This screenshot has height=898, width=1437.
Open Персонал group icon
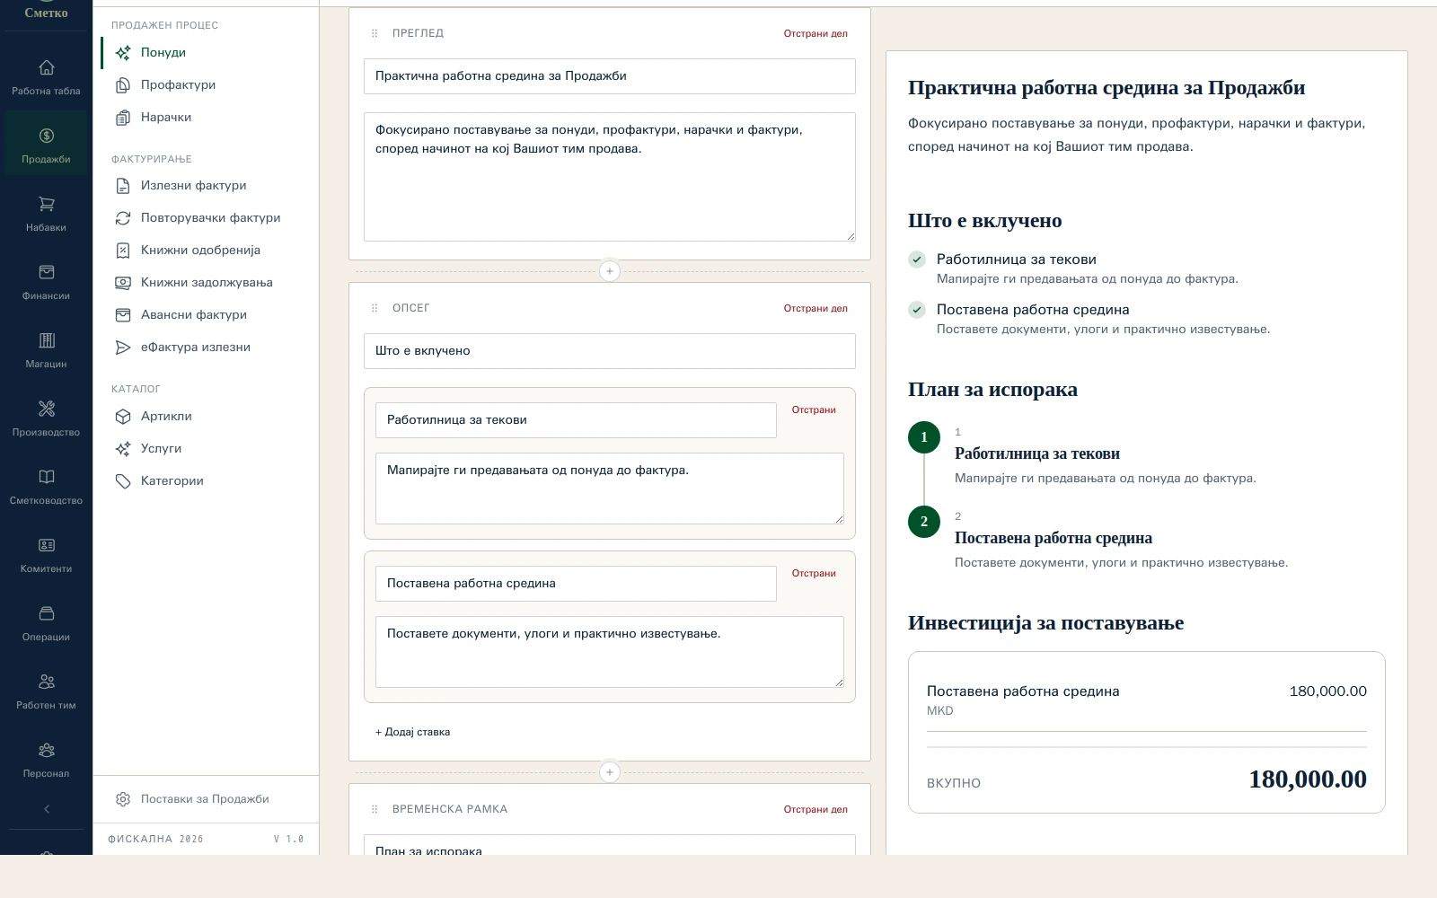46,751
